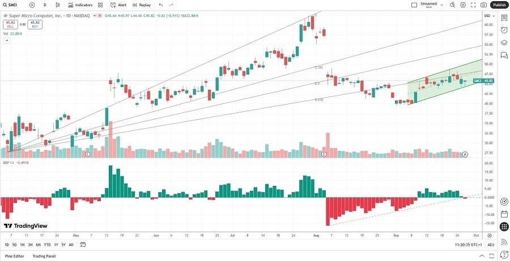Open the Pine Editor tab
Screen dimensions: 510x261
15,256
